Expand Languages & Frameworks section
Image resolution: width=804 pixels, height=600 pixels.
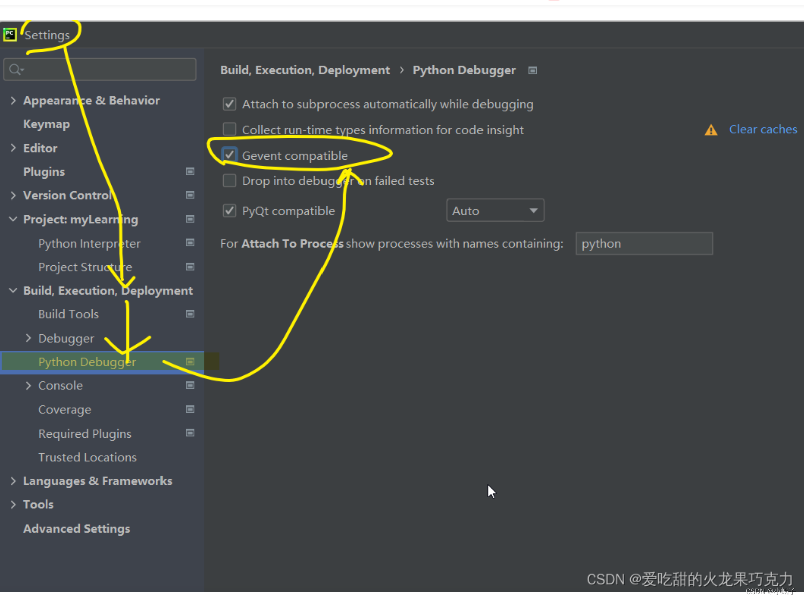13,481
